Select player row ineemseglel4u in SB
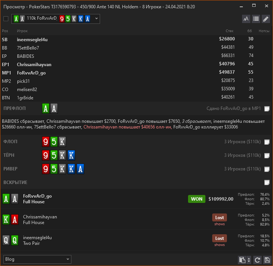 click(136, 39)
